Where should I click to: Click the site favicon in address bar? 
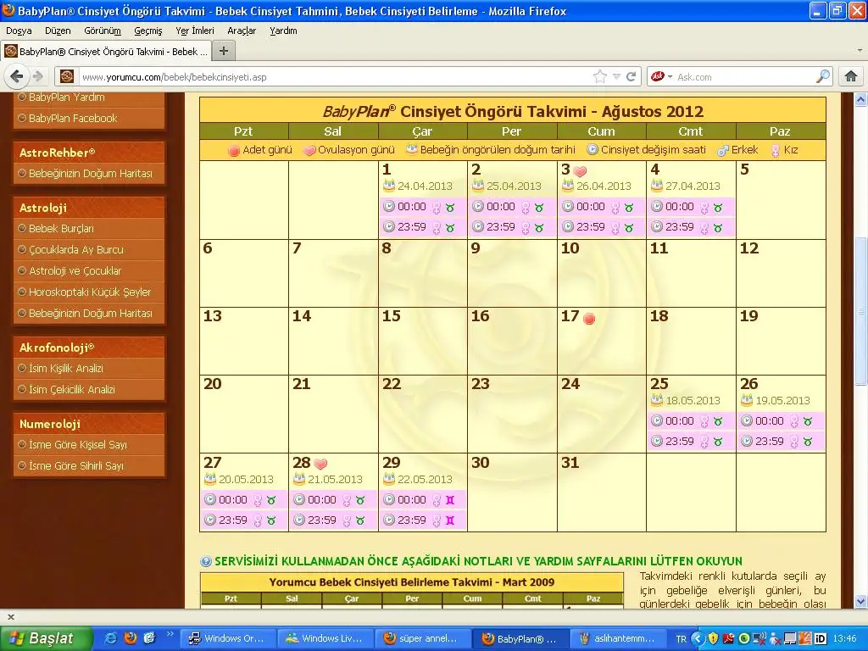pyautogui.click(x=66, y=76)
